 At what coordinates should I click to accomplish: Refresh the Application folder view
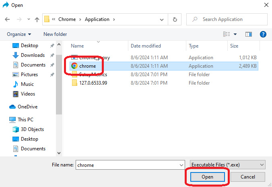point(175,19)
